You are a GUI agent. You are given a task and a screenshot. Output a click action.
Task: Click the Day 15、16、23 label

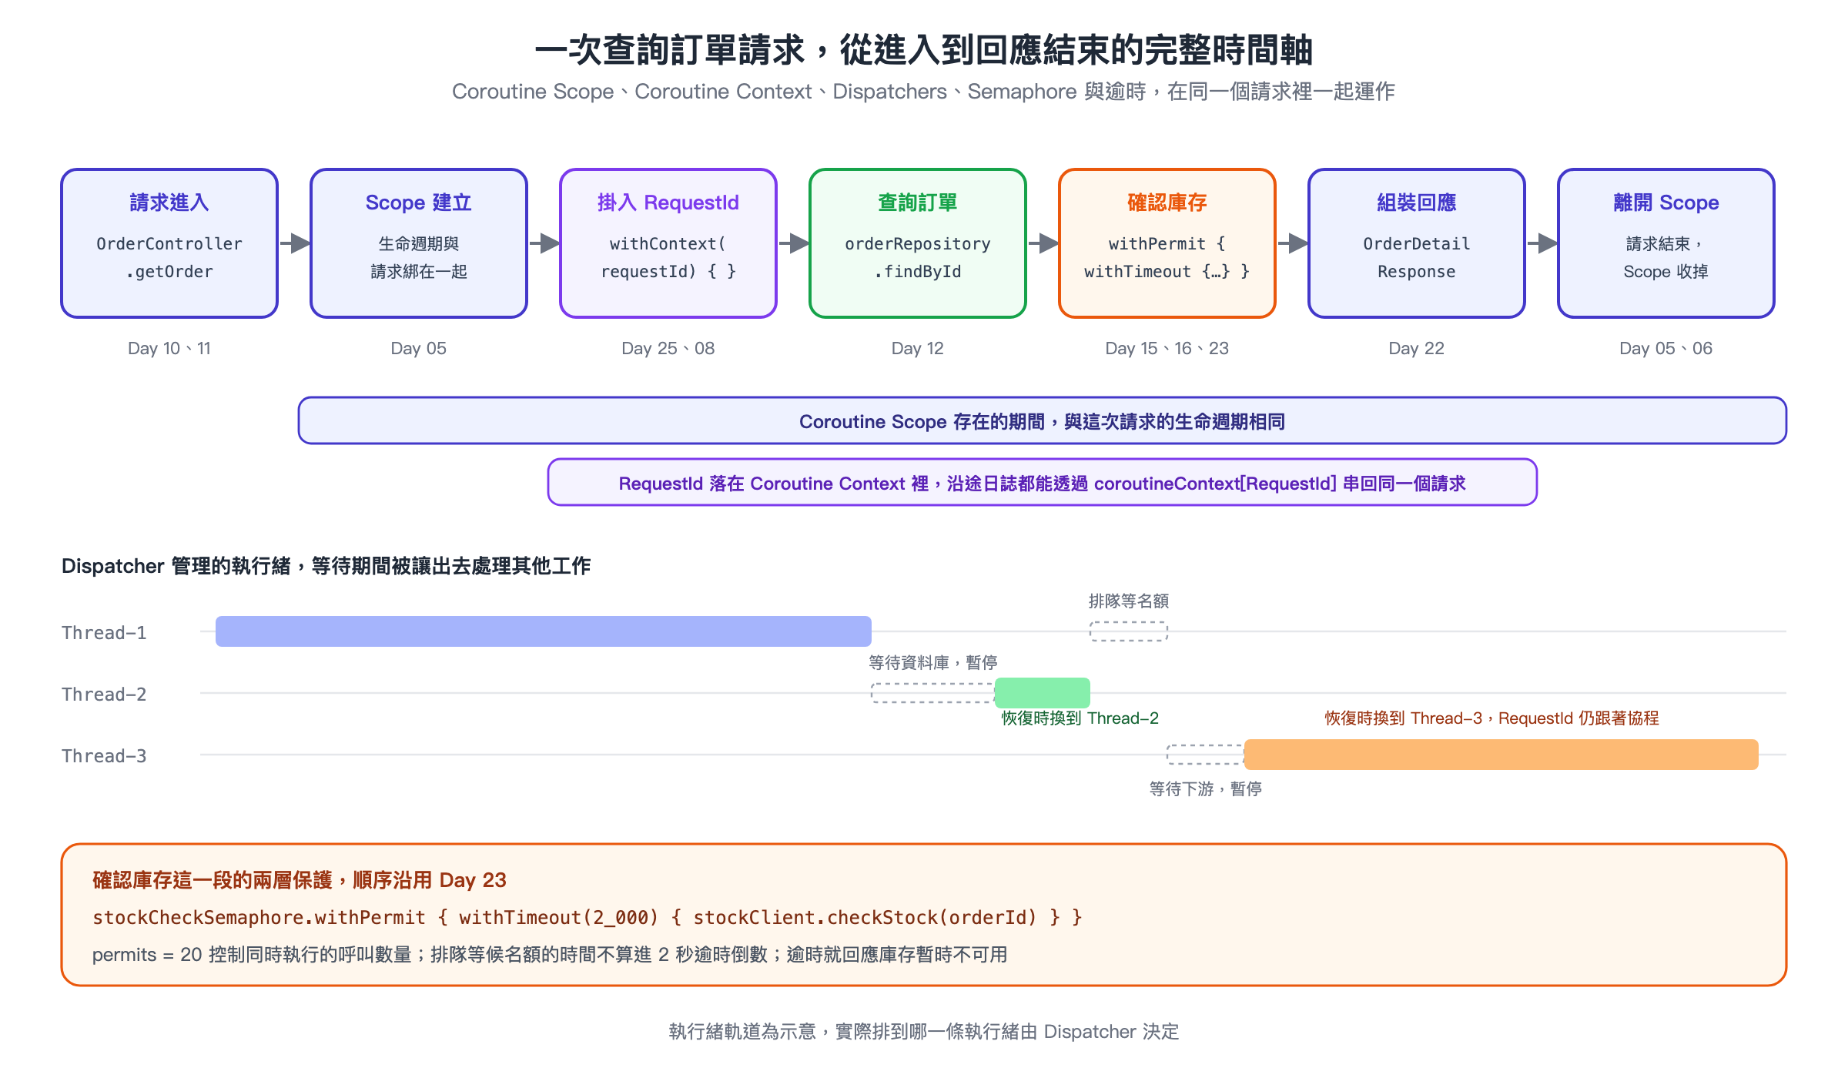(1167, 348)
